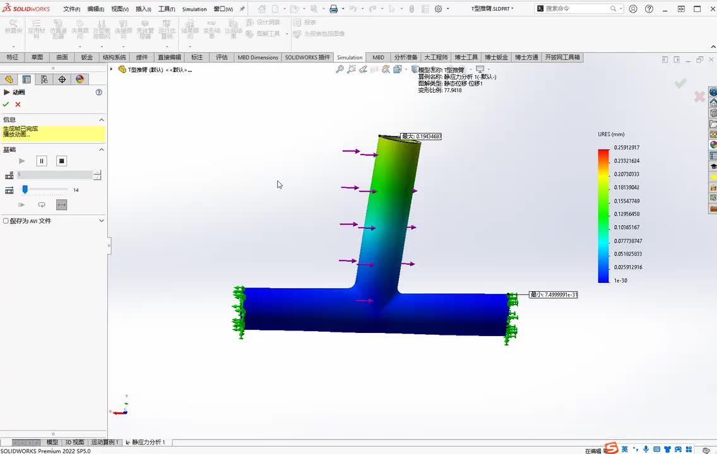717x454 pixels.
Task: Click the Previous View icon
Action: pyautogui.click(x=363, y=69)
